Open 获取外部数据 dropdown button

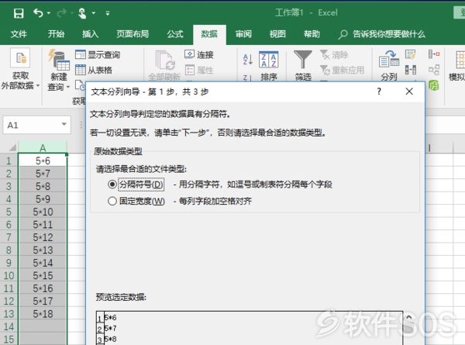click(20, 69)
